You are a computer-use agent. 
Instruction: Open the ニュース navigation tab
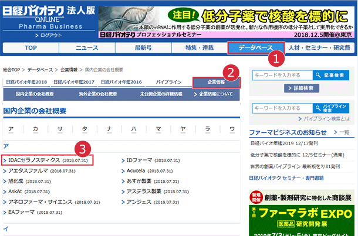coord(87,48)
